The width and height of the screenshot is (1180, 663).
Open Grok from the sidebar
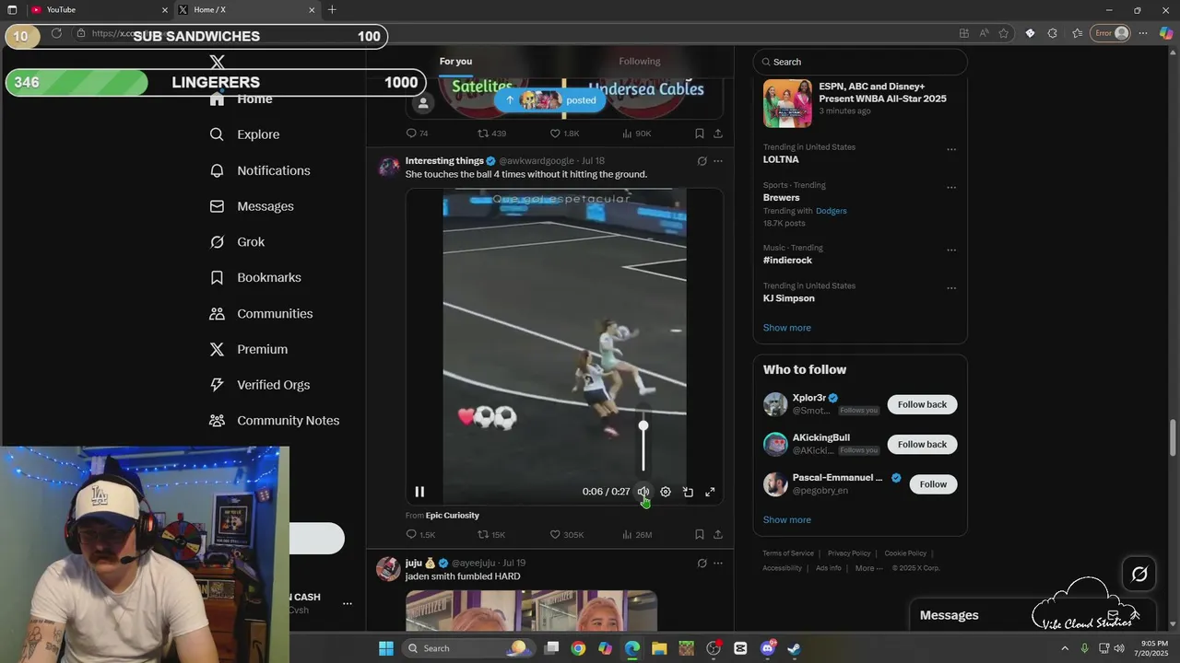pyautogui.click(x=237, y=242)
